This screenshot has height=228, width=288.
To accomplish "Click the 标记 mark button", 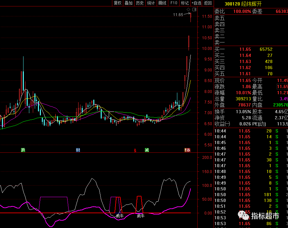I will pyautogui.click(x=185, y=3).
